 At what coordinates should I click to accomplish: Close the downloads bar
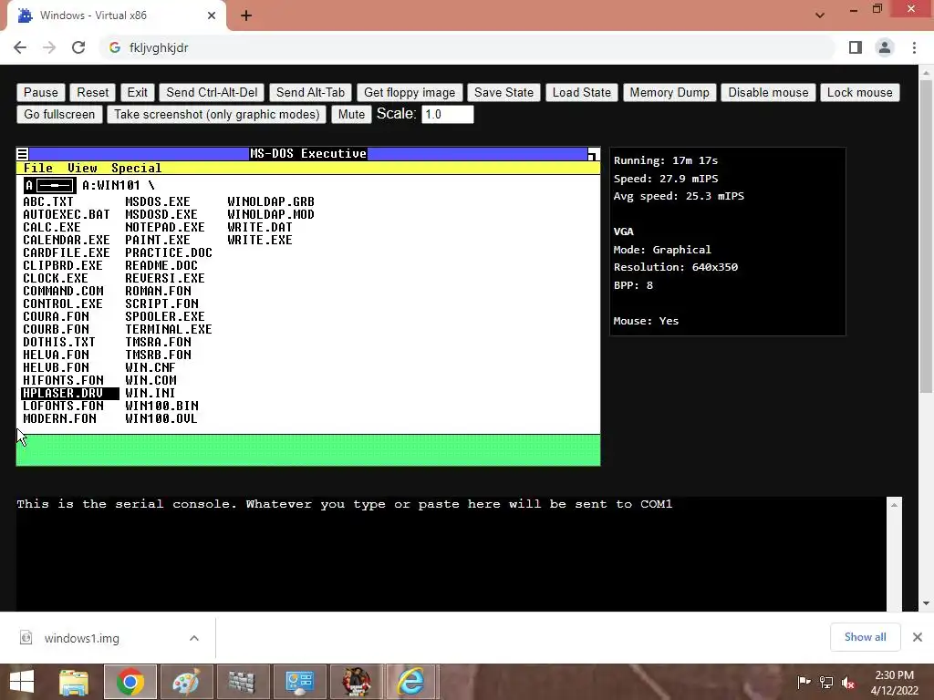point(918,637)
